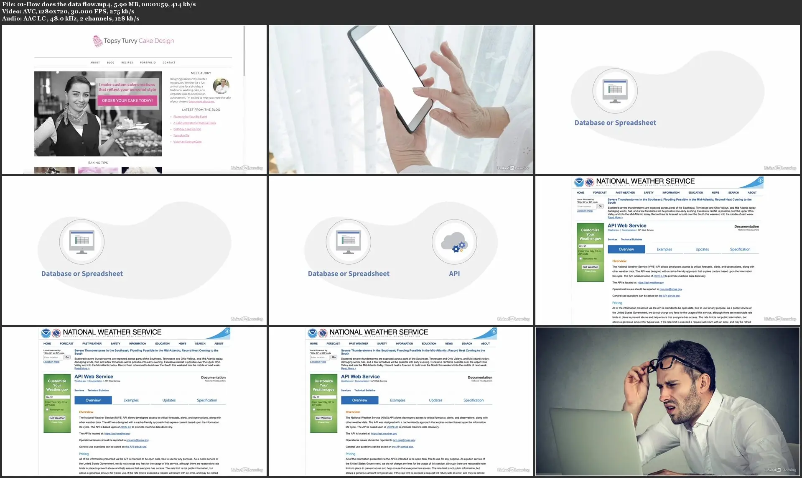The height and width of the screenshot is (478, 802).
Task: Open the Birthday Cake for Fido link
Action: pos(187,129)
